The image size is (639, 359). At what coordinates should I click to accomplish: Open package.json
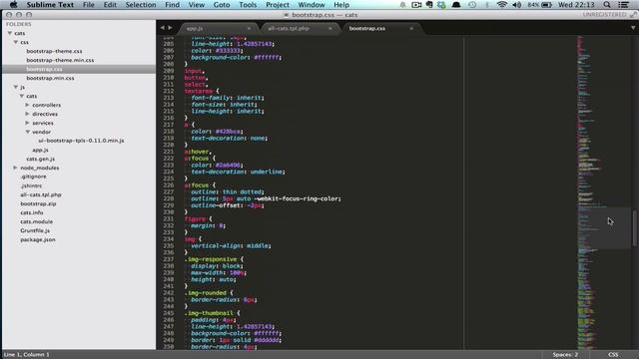click(x=38, y=239)
